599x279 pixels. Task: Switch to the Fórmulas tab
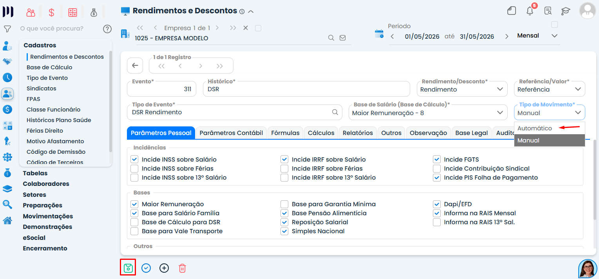click(285, 133)
